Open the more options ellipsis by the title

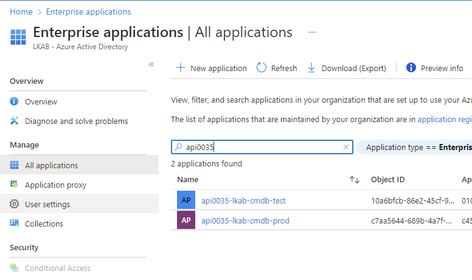pos(312,32)
